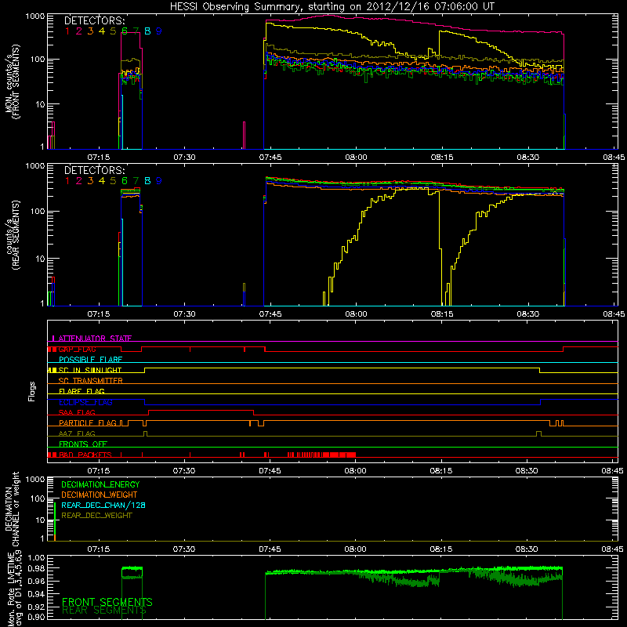Screen dimensions: 627x627
Task: Click the 'REAR_DEC_WEIGHT' legend entry
Action: pos(96,516)
